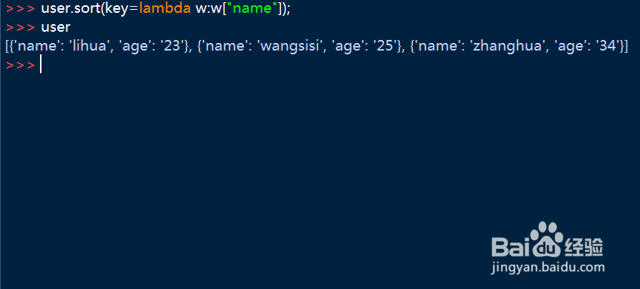Select the orange lambda keyword

coord(165,8)
